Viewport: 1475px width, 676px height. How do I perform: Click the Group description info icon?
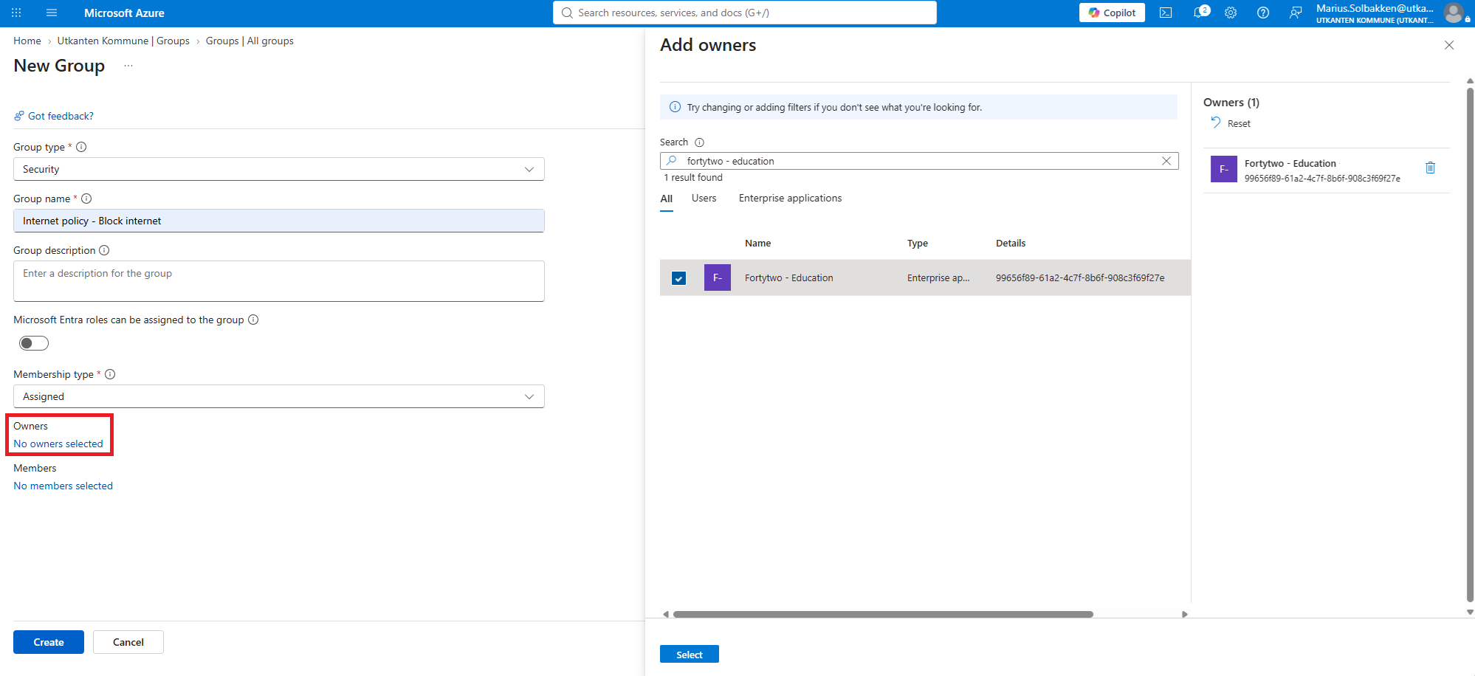[104, 250]
